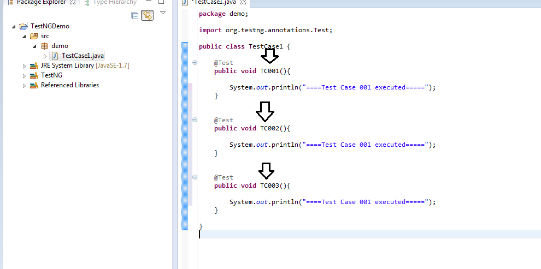This screenshot has height=269, width=541.
Task: Click the demo package icon
Action: (44, 46)
